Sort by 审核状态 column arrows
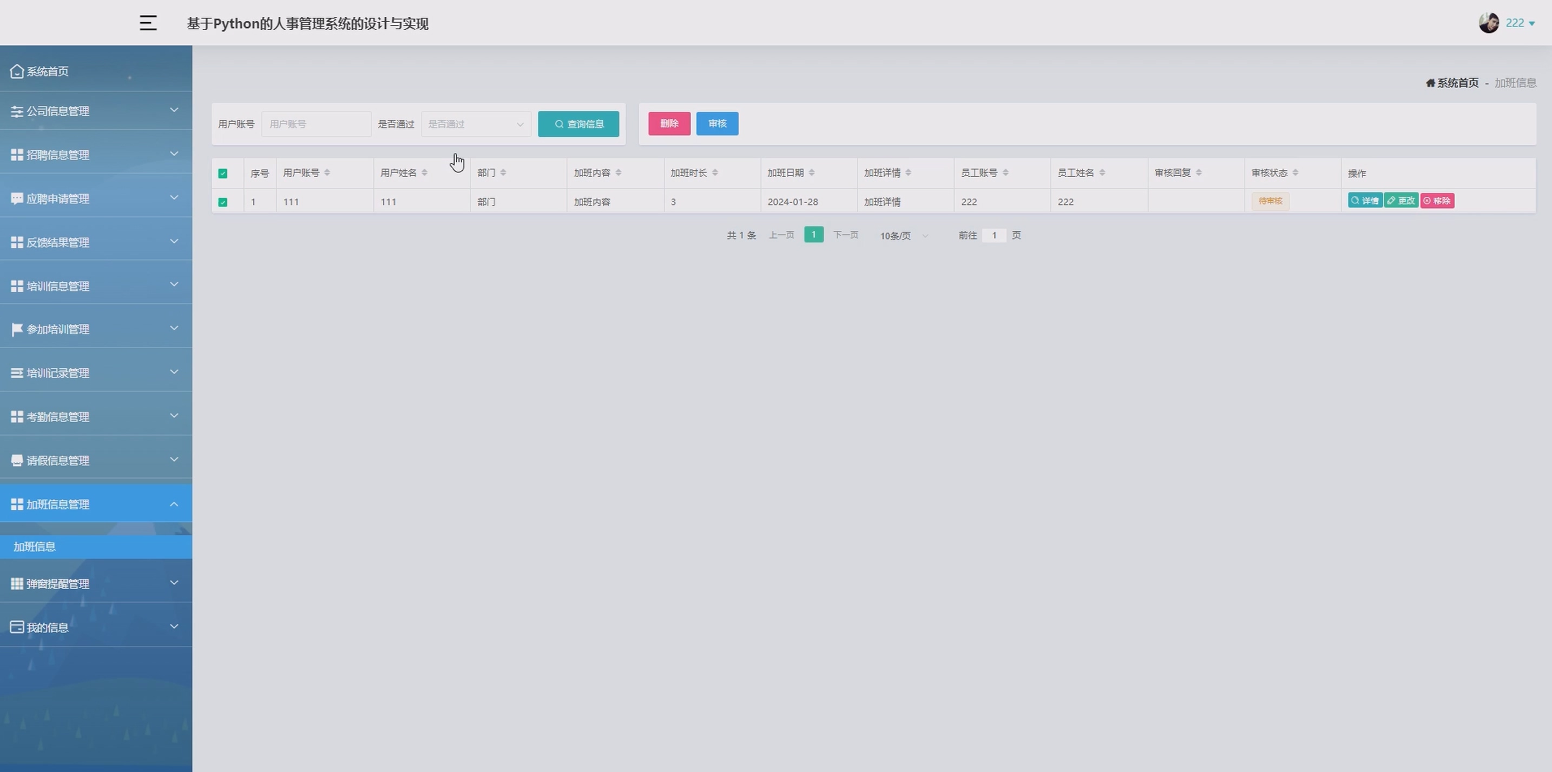 1295,172
